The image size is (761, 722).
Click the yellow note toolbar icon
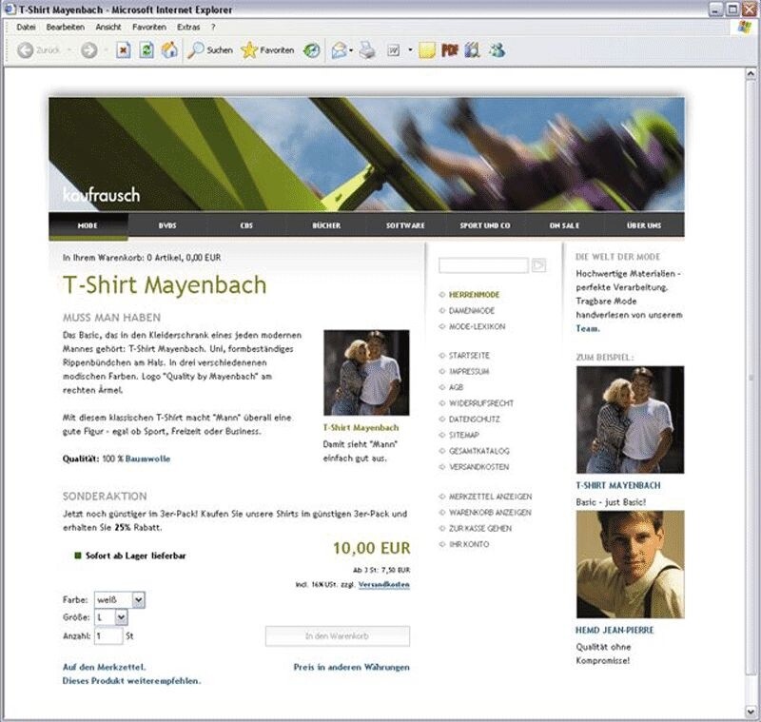point(427,50)
